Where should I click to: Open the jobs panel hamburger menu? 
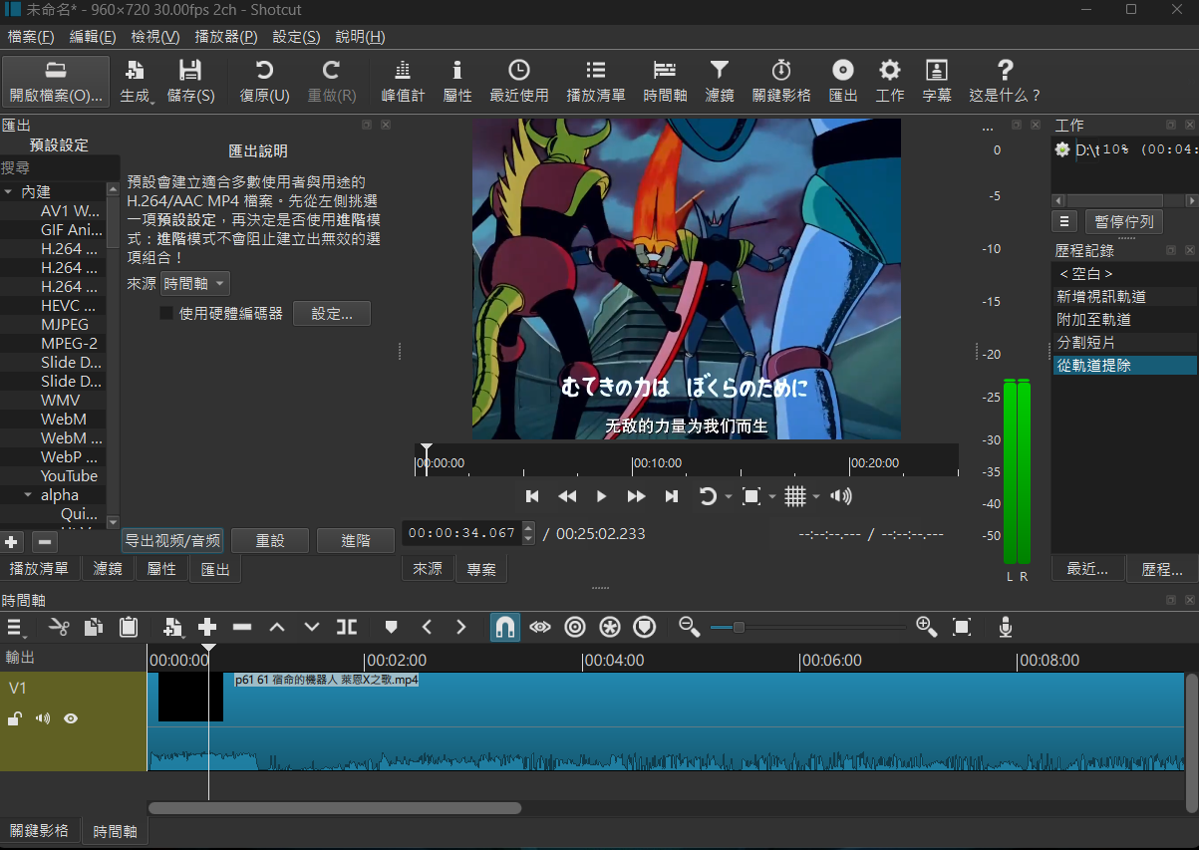tap(1064, 221)
